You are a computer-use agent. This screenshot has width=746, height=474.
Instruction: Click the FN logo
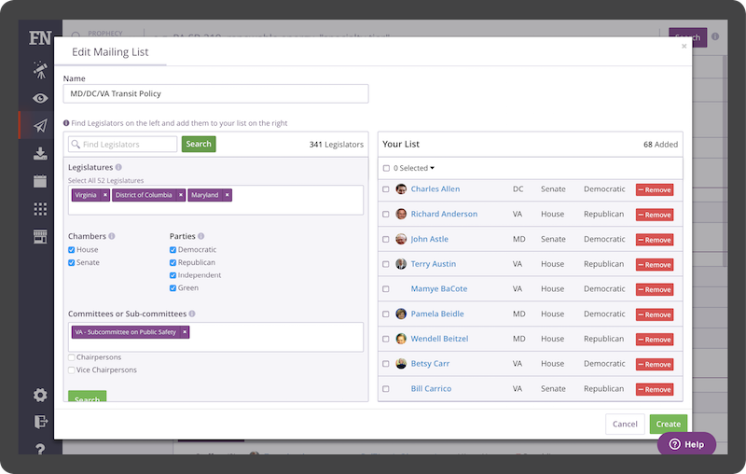click(x=40, y=38)
